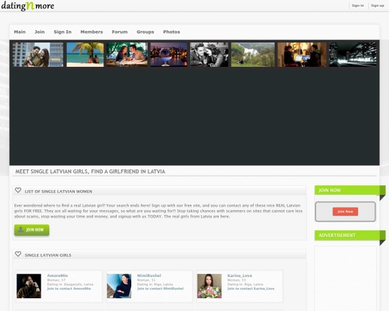This screenshot has height=311, width=389.
Task: Select the couple dining at restaurant thumbnail
Action: [x=127, y=55]
